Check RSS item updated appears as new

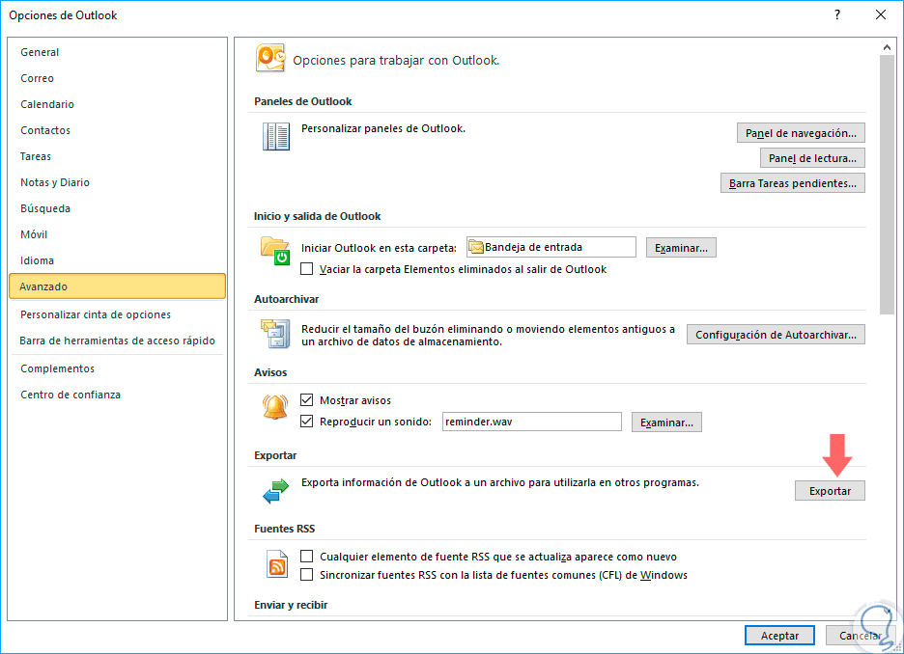coord(307,557)
